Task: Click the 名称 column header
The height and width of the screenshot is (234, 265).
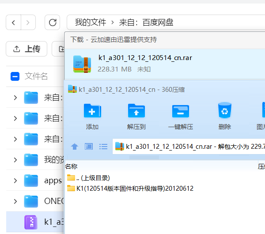Action: (71, 166)
